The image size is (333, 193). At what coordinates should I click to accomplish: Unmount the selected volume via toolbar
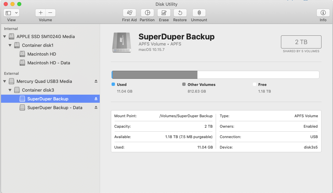(x=199, y=13)
